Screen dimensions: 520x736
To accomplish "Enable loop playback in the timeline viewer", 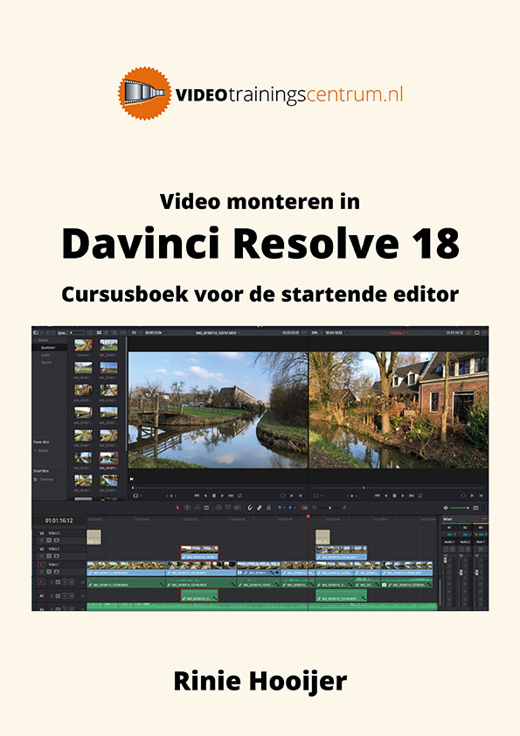I will click(420, 496).
